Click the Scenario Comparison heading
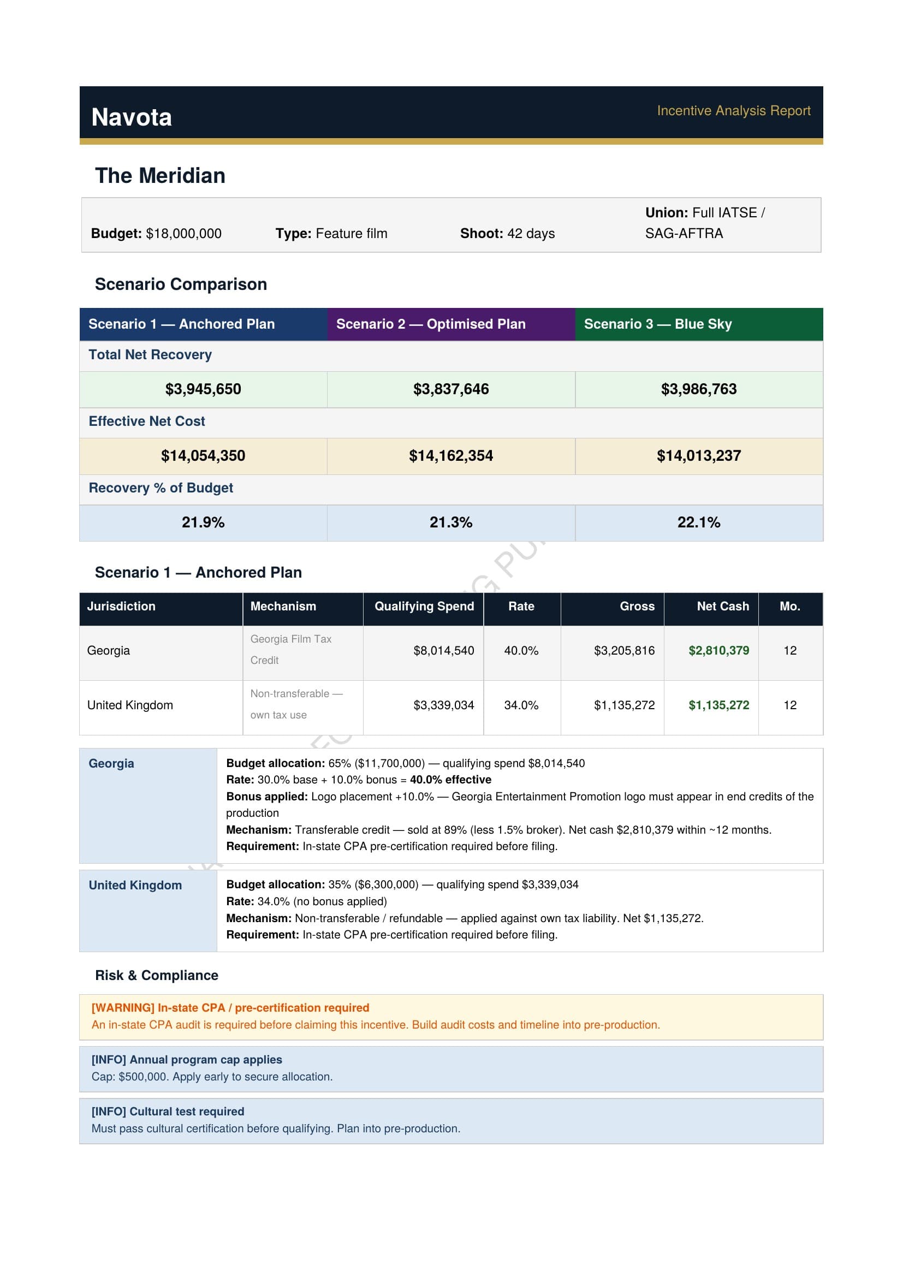The height and width of the screenshot is (1277, 903). [181, 284]
